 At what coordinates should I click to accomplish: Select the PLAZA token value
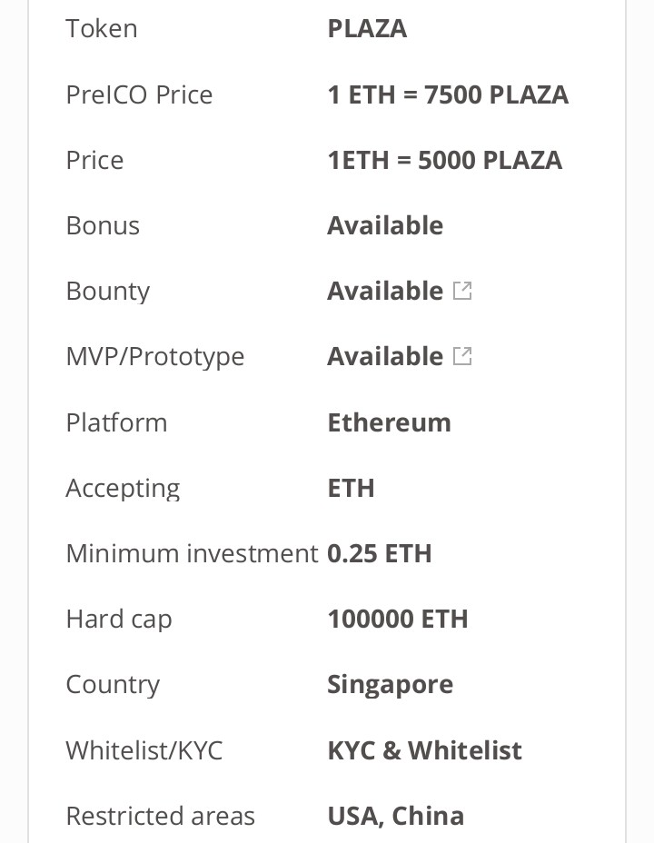pyautogui.click(x=367, y=28)
